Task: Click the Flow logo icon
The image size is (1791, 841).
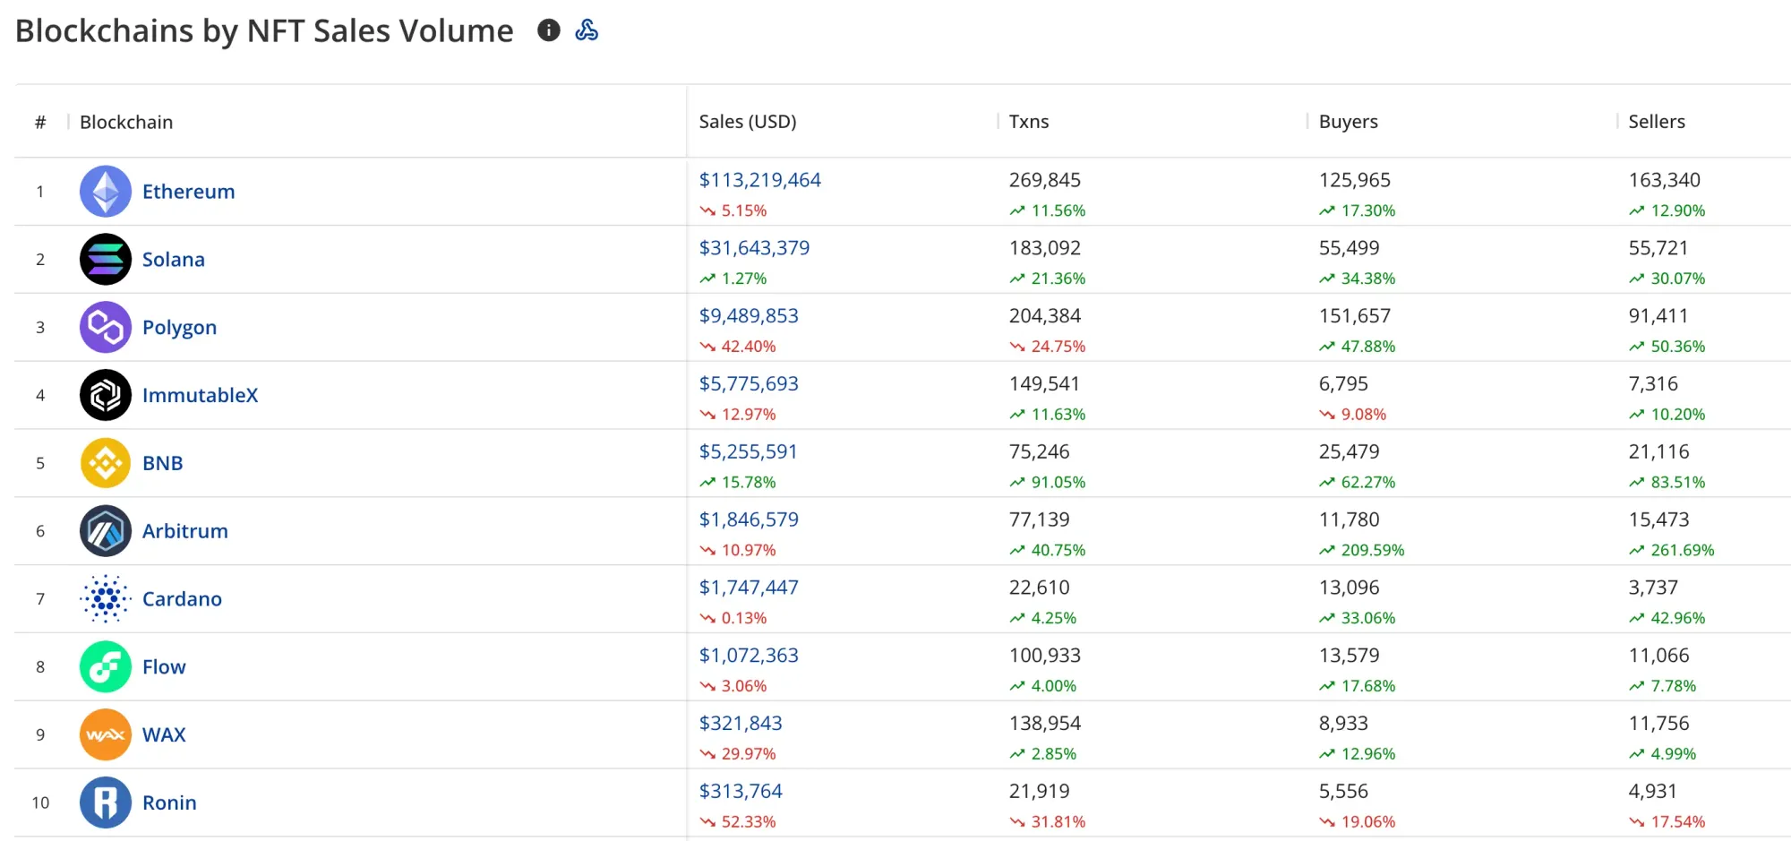Action: coord(106,667)
